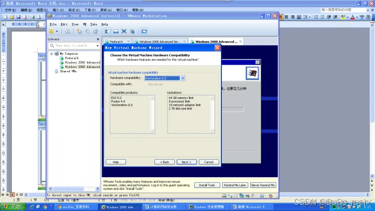Click the send Ctrl+Alt+Del toolbar icon

click(67, 31)
